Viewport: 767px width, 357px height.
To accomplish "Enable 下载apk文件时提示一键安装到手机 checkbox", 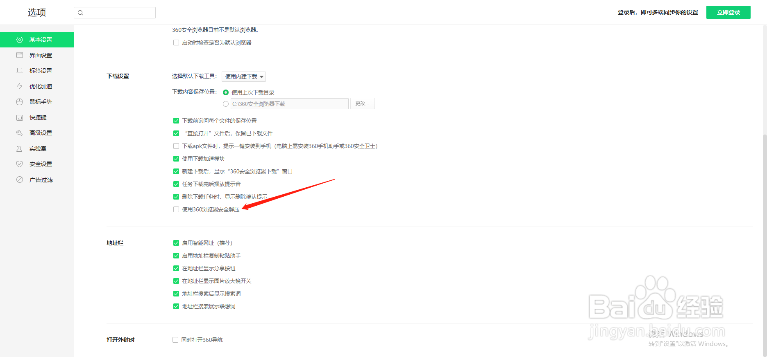I will click(x=176, y=146).
